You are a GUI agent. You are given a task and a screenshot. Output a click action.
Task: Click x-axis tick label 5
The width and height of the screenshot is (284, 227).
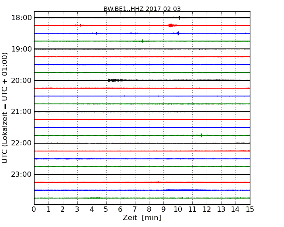[106, 210]
